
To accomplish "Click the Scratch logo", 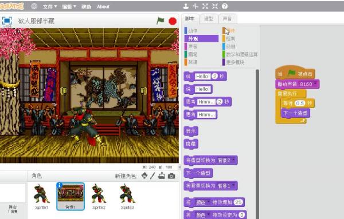I will pos(11,6).
